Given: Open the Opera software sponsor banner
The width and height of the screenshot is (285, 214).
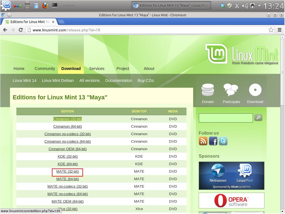Looking at the screenshot, I should coord(231,201).
